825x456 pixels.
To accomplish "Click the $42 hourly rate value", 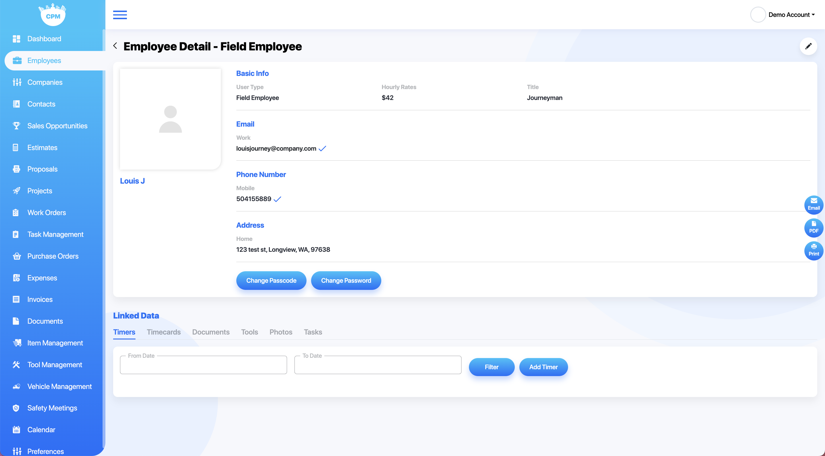I will click(x=388, y=98).
